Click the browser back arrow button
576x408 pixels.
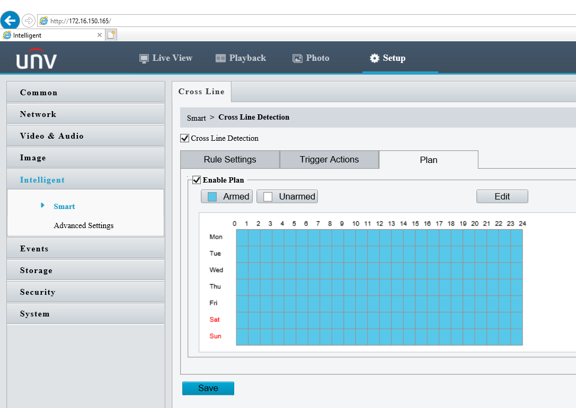(10, 20)
